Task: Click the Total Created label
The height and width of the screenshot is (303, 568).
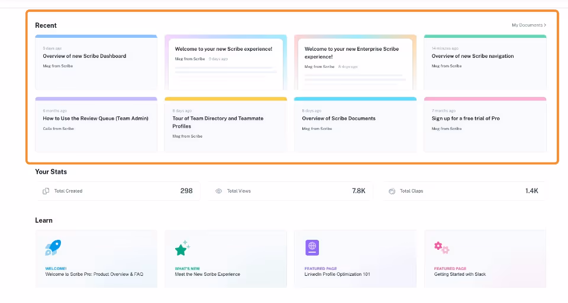Action: pyautogui.click(x=69, y=191)
